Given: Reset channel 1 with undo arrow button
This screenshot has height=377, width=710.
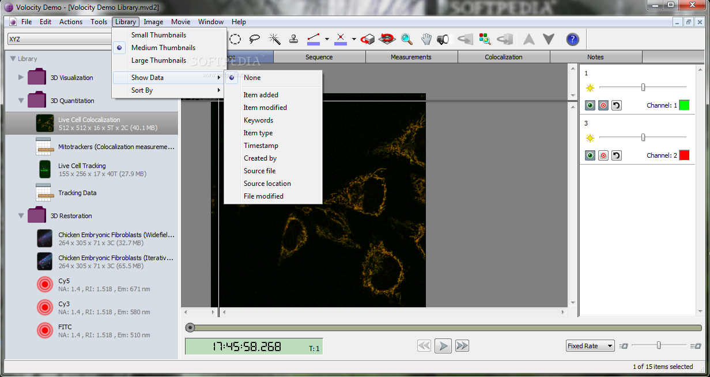Looking at the screenshot, I should (617, 105).
